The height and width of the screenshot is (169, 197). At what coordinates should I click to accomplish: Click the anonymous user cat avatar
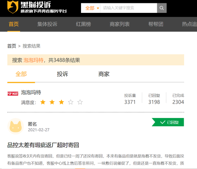click(x=15, y=126)
